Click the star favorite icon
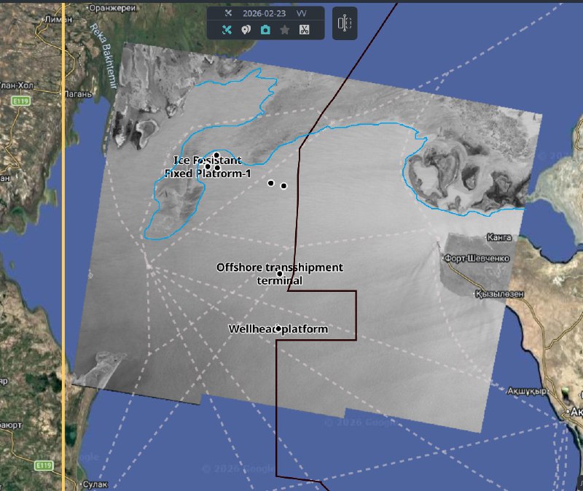 pyautogui.click(x=285, y=30)
